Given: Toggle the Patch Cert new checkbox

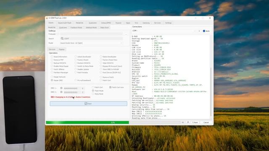Looking at the screenshot, I should click(110, 87).
